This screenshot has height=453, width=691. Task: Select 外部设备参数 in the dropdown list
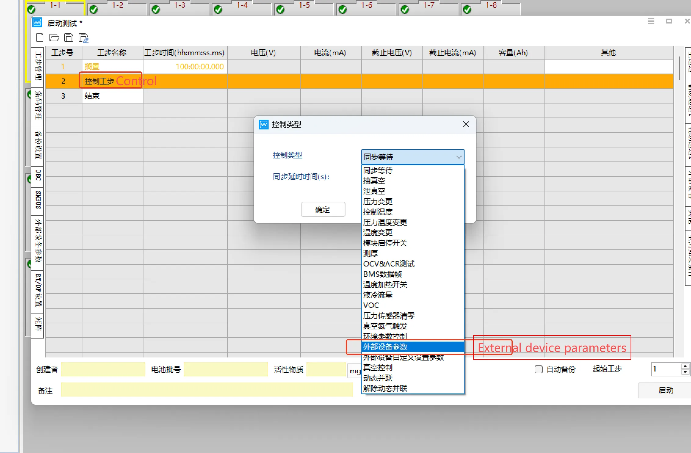pyautogui.click(x=413, y=347)
